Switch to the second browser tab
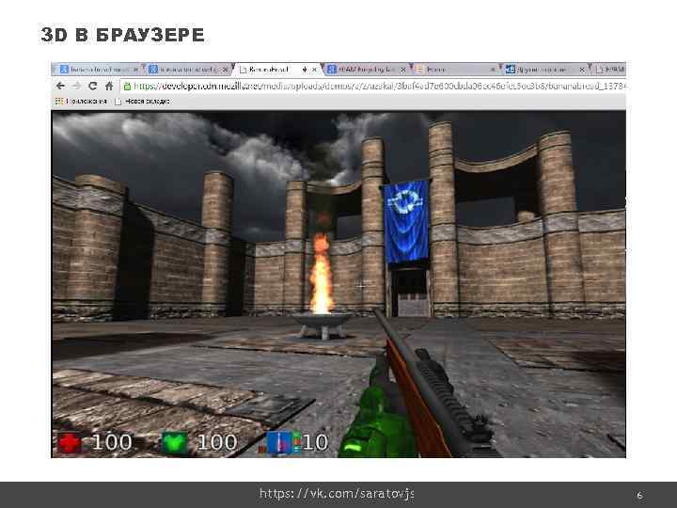This screenshot has width=677, height=508. click(x=188, y=69)
